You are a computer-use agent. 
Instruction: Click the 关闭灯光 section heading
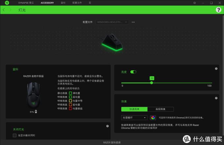(x=18, y=129)
